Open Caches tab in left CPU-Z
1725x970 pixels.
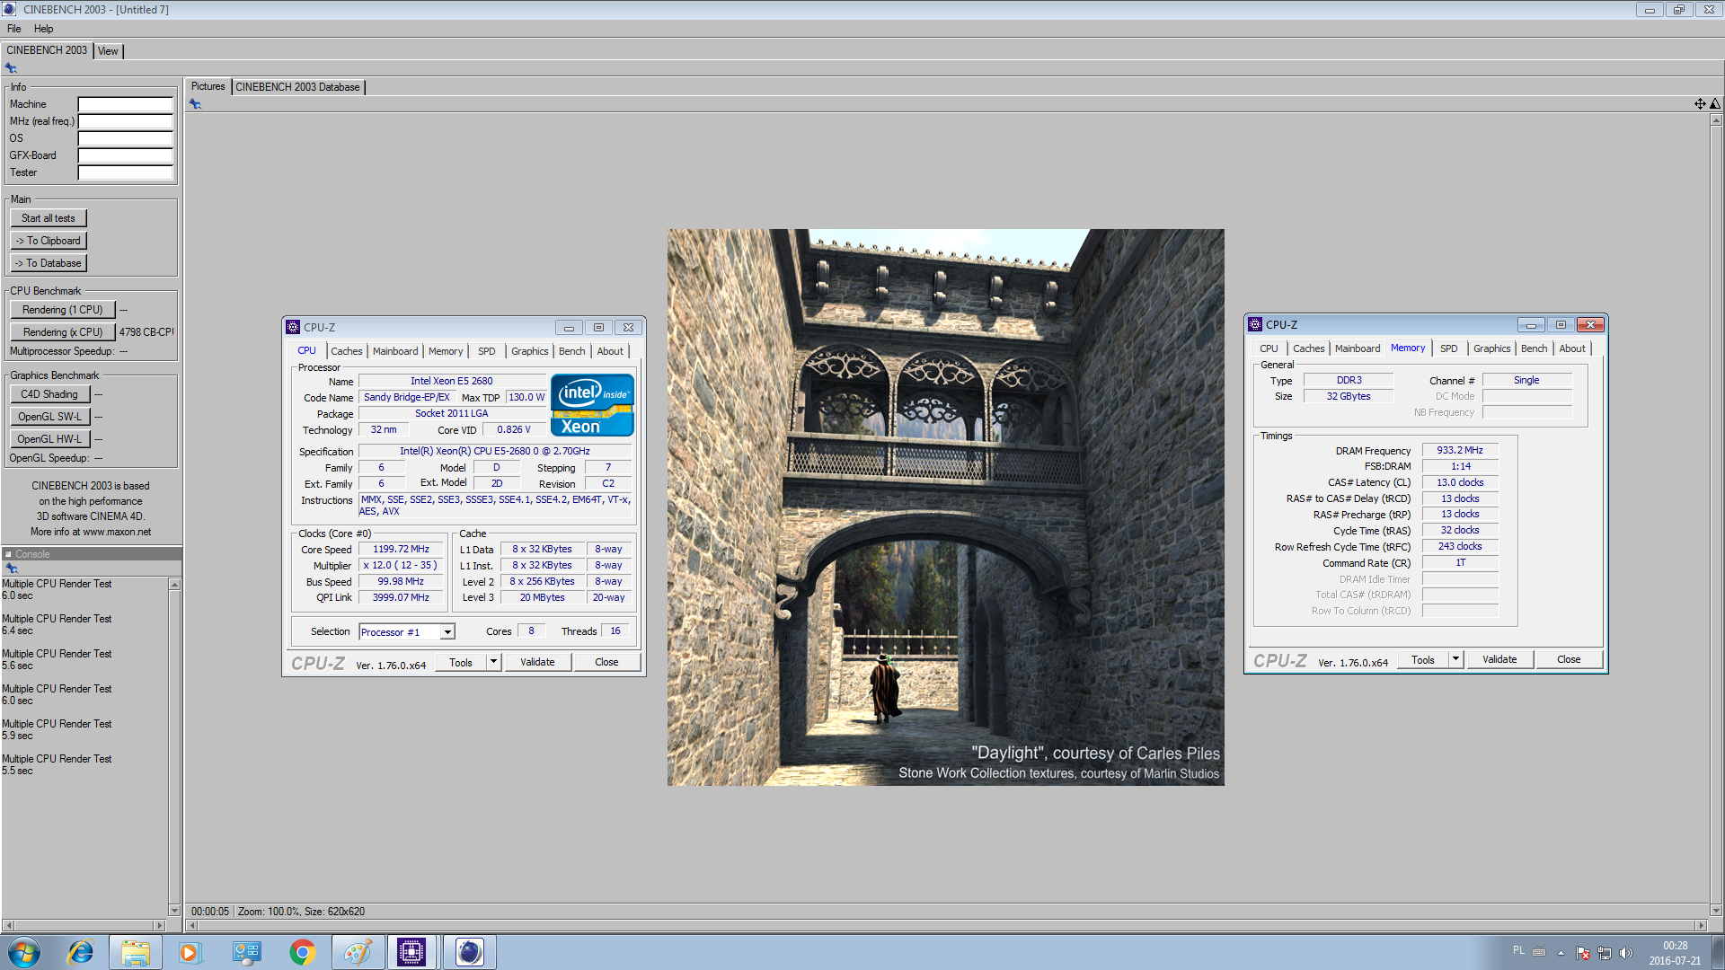pyautogui.click(x=346, y=351)
